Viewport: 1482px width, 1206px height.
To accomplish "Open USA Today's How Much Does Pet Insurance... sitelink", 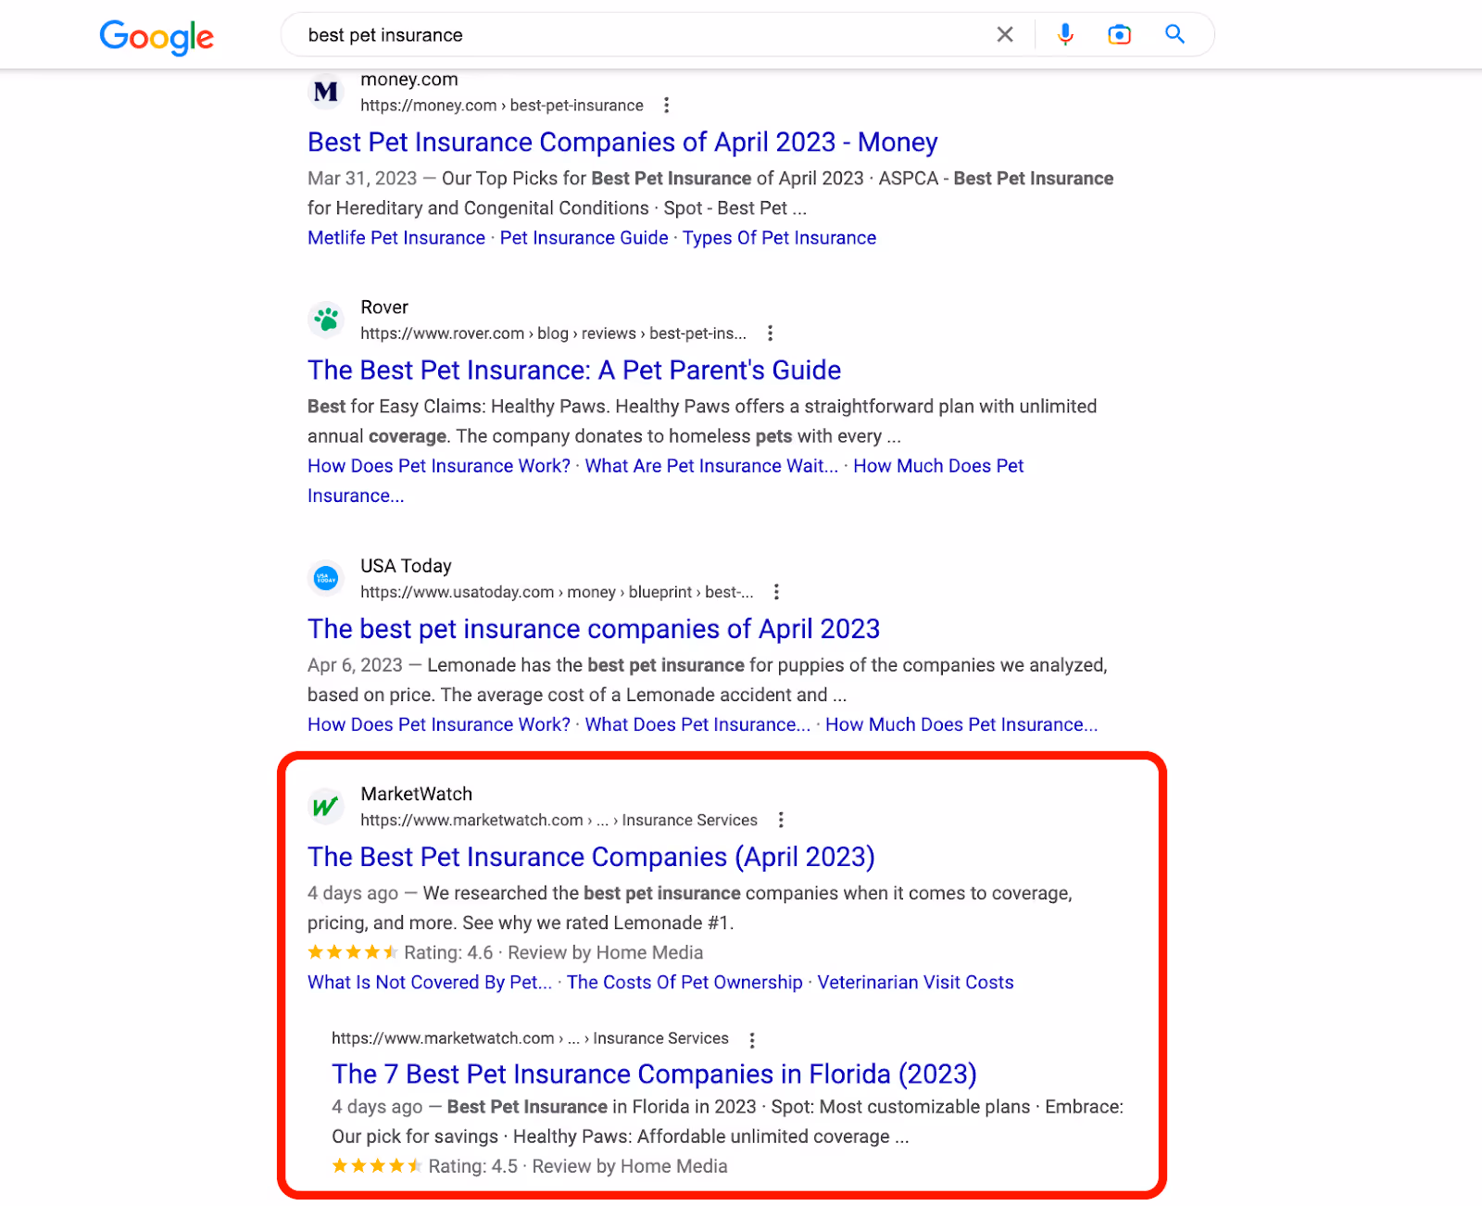I will point(961,724).
